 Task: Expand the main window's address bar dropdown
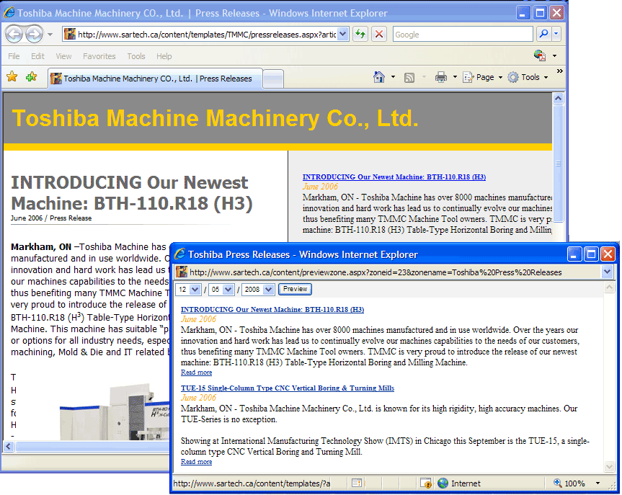[343, 35]
